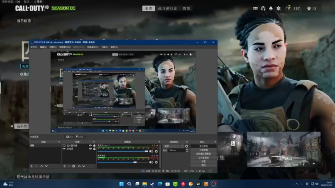Remove the selected scene with the minus icon

(36, 166)
